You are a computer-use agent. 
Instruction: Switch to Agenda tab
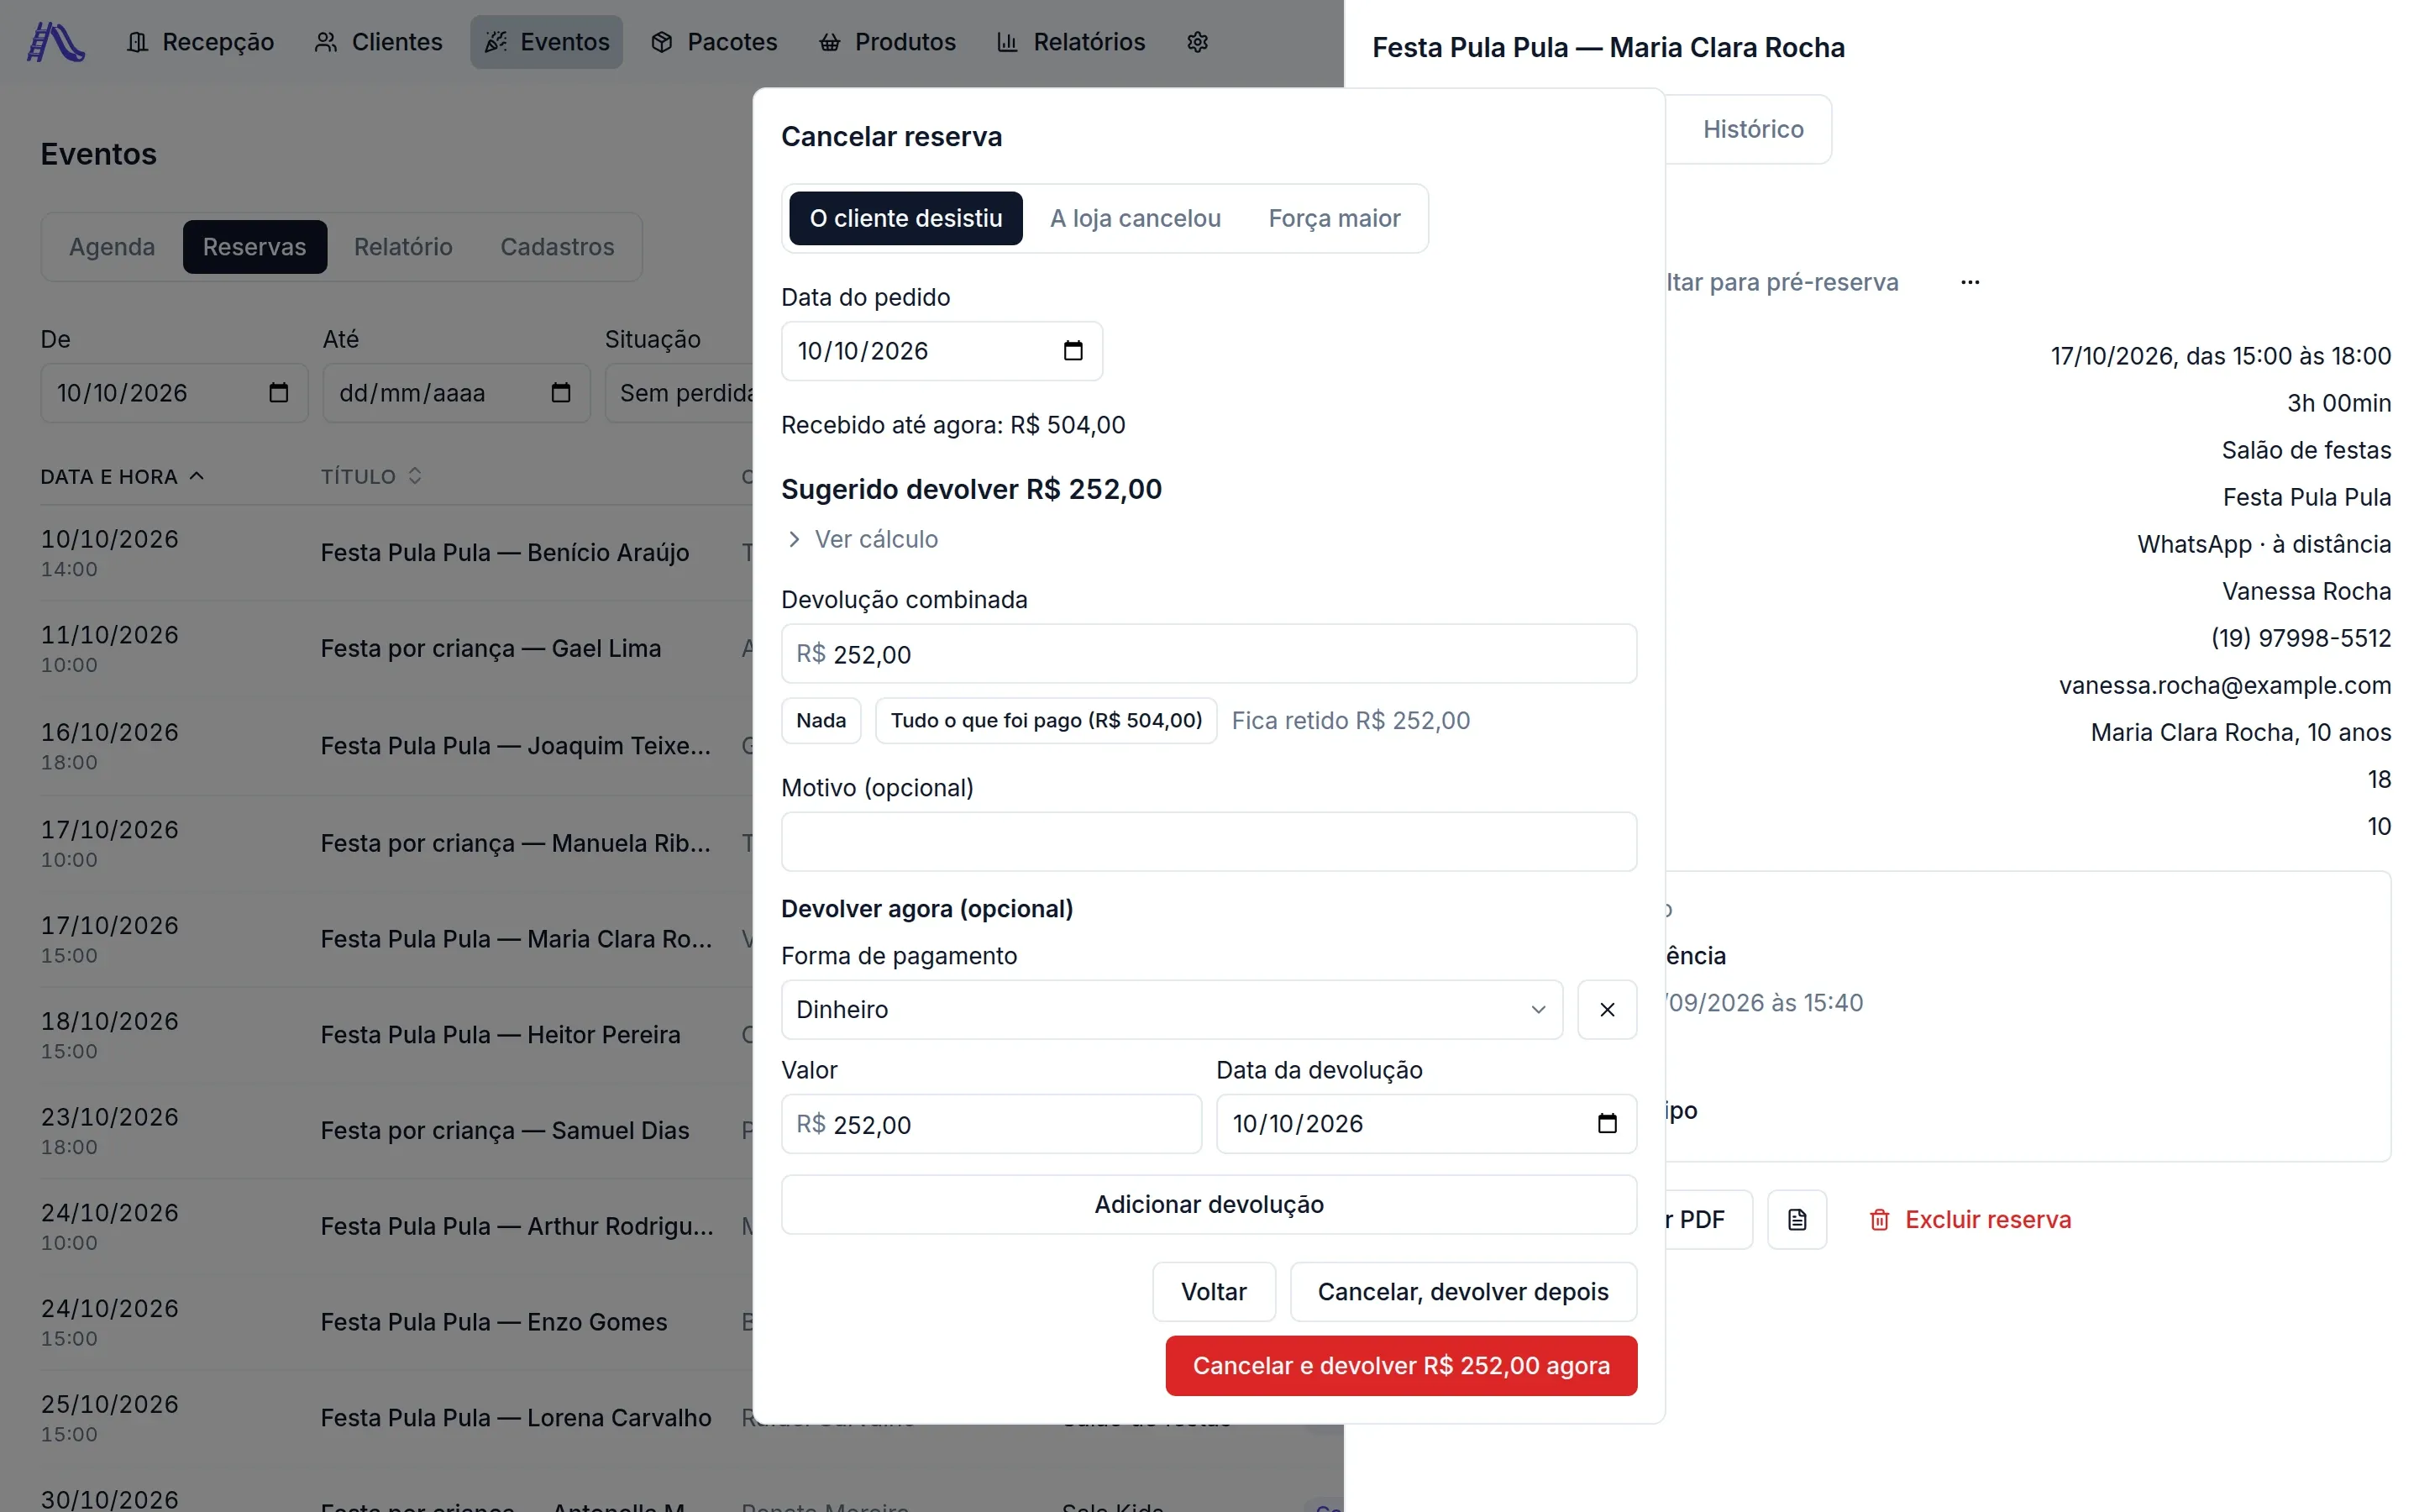point(112,247)
